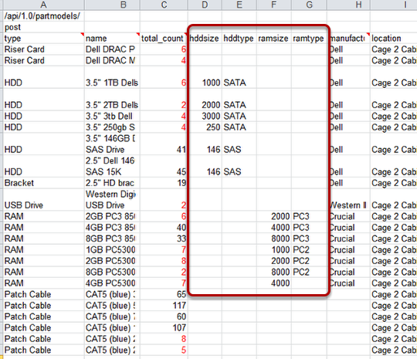
Task: Click hddsize value 3000
Action: [x=205, y=117]
